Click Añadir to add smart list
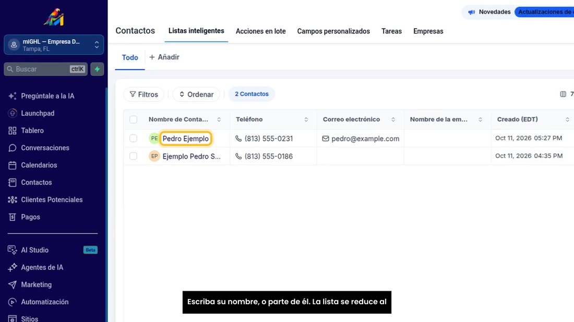This screenshot has height=322, width=574. (x=164, y=57)
